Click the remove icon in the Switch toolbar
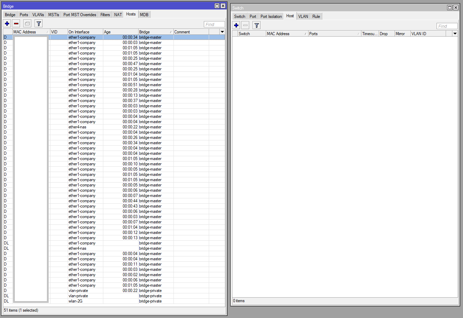Viewport: 463px width, 318px height. [x=245, y=25]
